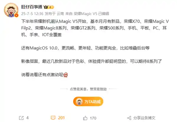Open comments via speech bubble icon

click(x=53, y=118)
